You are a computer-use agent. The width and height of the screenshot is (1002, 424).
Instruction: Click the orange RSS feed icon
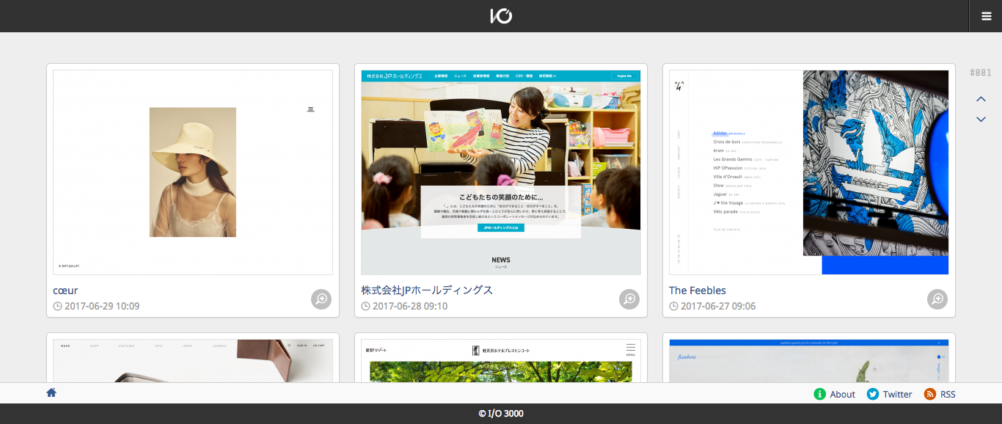pos(930,394)
